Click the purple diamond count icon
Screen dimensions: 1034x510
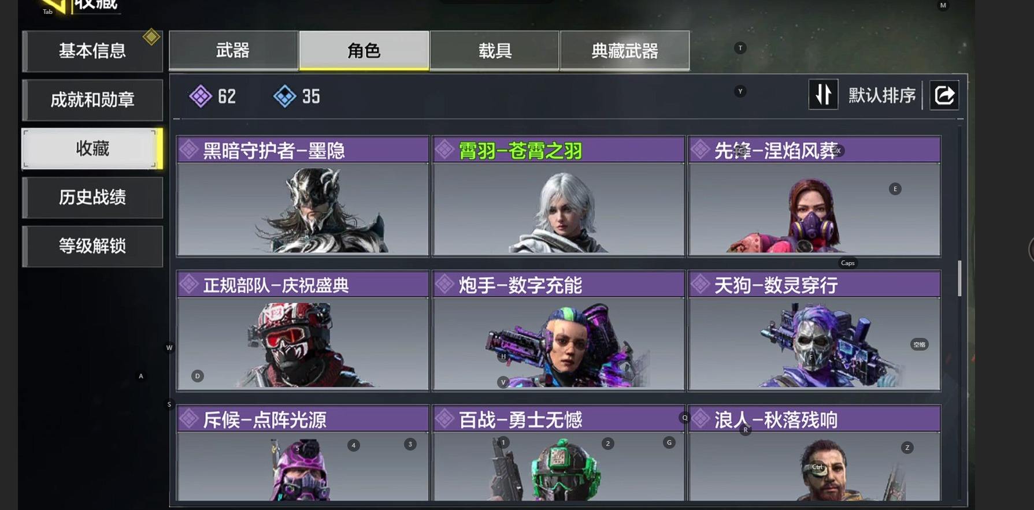point(201,96)
